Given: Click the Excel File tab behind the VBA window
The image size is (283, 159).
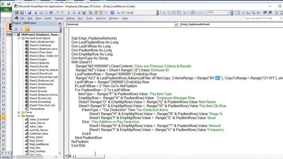Looking at the screenshot, I should coord(7,10).
